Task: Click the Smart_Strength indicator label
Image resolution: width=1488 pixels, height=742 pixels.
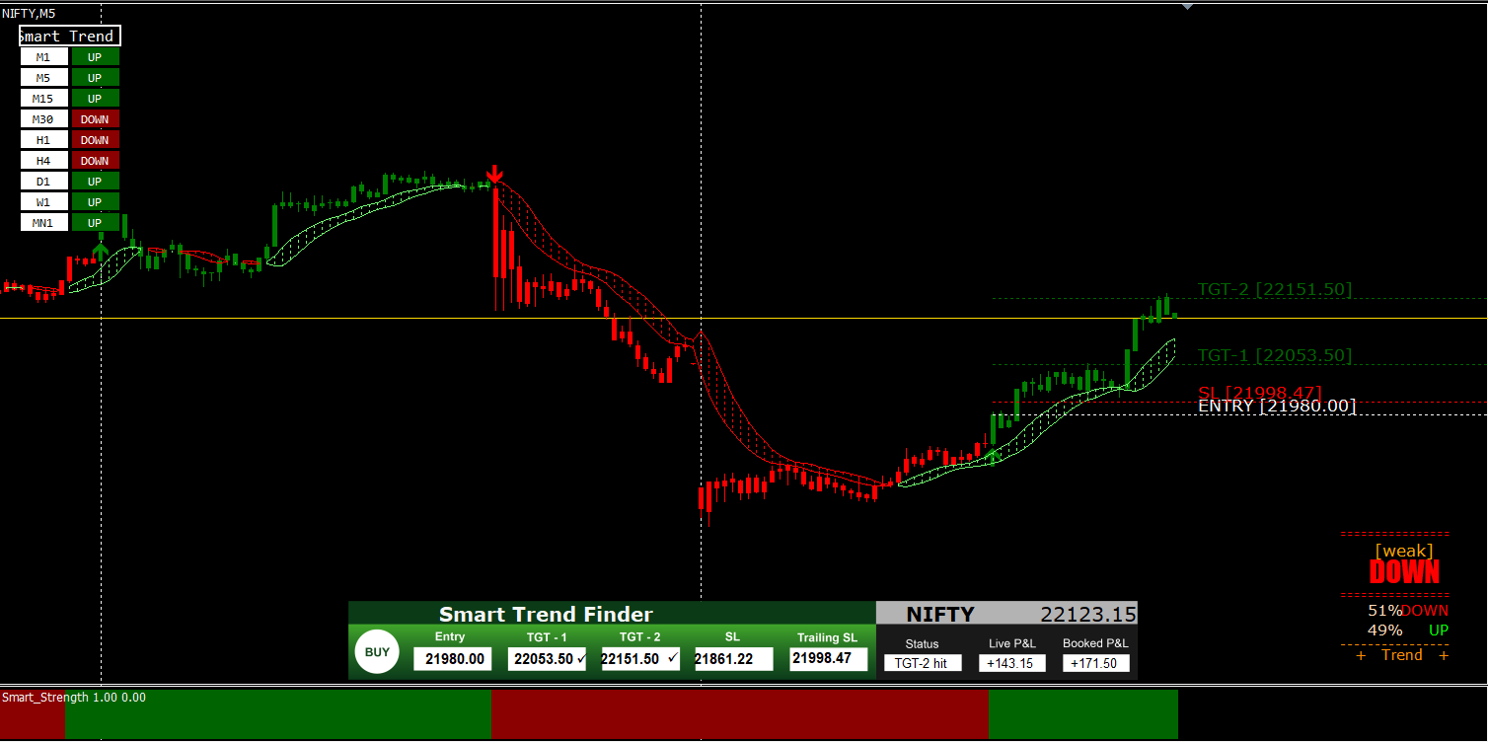Action: point(46,697)
